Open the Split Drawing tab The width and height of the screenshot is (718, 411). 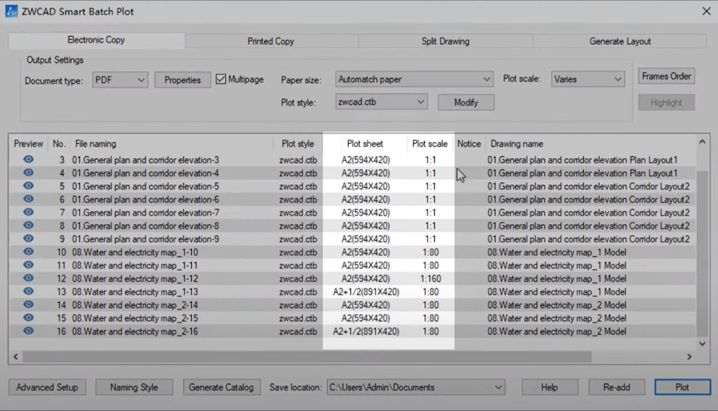pyautogui.click(x=445, y=41)
